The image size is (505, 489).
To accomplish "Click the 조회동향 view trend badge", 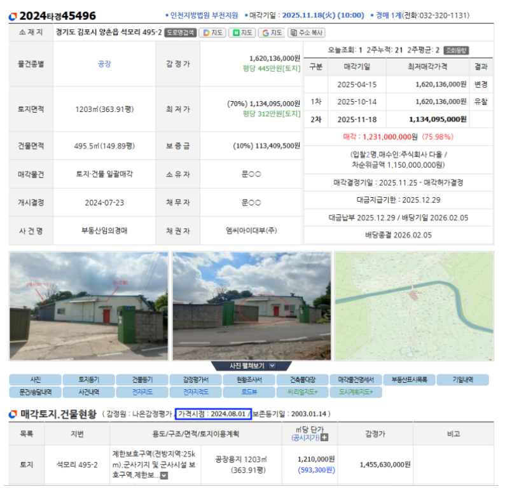I will [455, 50].
